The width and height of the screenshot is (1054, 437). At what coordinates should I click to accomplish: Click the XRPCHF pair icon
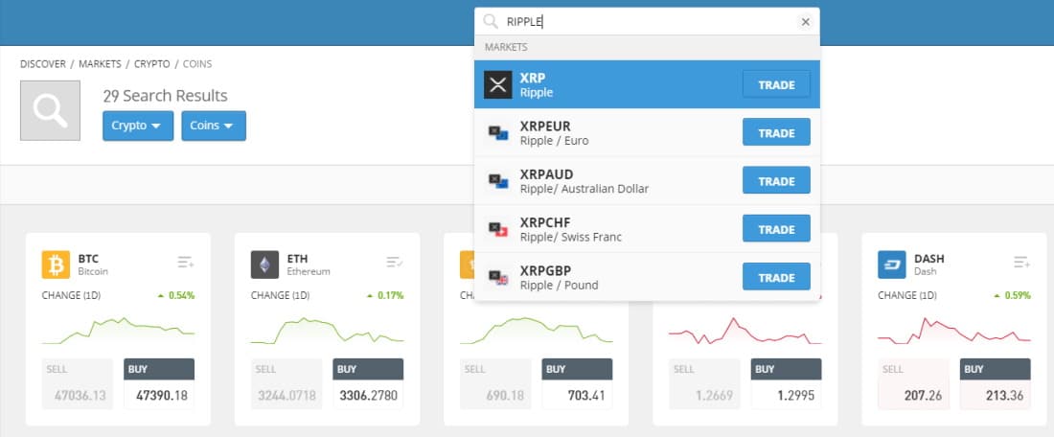click(x=498, y=230)
